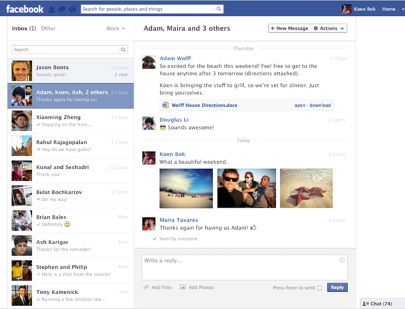Click the download link for attachment
This screenshot has height=309, width=405.
tap(320, 105)
